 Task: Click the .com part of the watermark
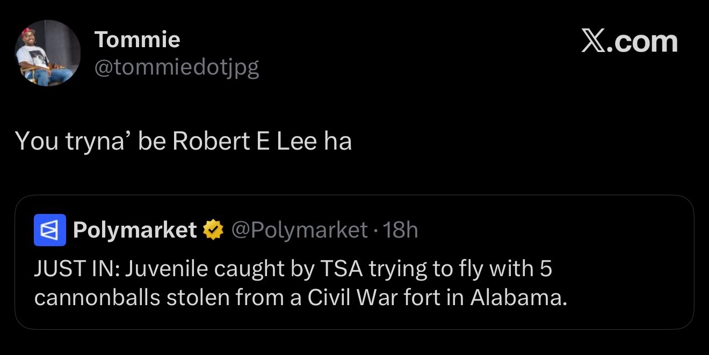(x=643, y=42)
